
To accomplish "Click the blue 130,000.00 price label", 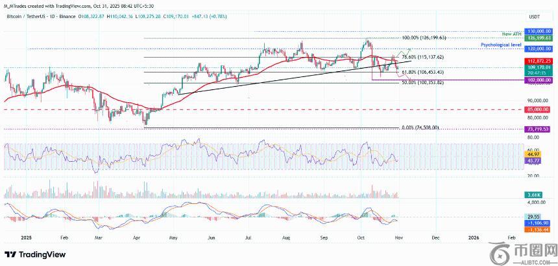I will click(x=539, y=31).
